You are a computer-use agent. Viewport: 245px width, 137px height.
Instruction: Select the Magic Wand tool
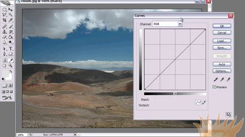pos(10,15)
